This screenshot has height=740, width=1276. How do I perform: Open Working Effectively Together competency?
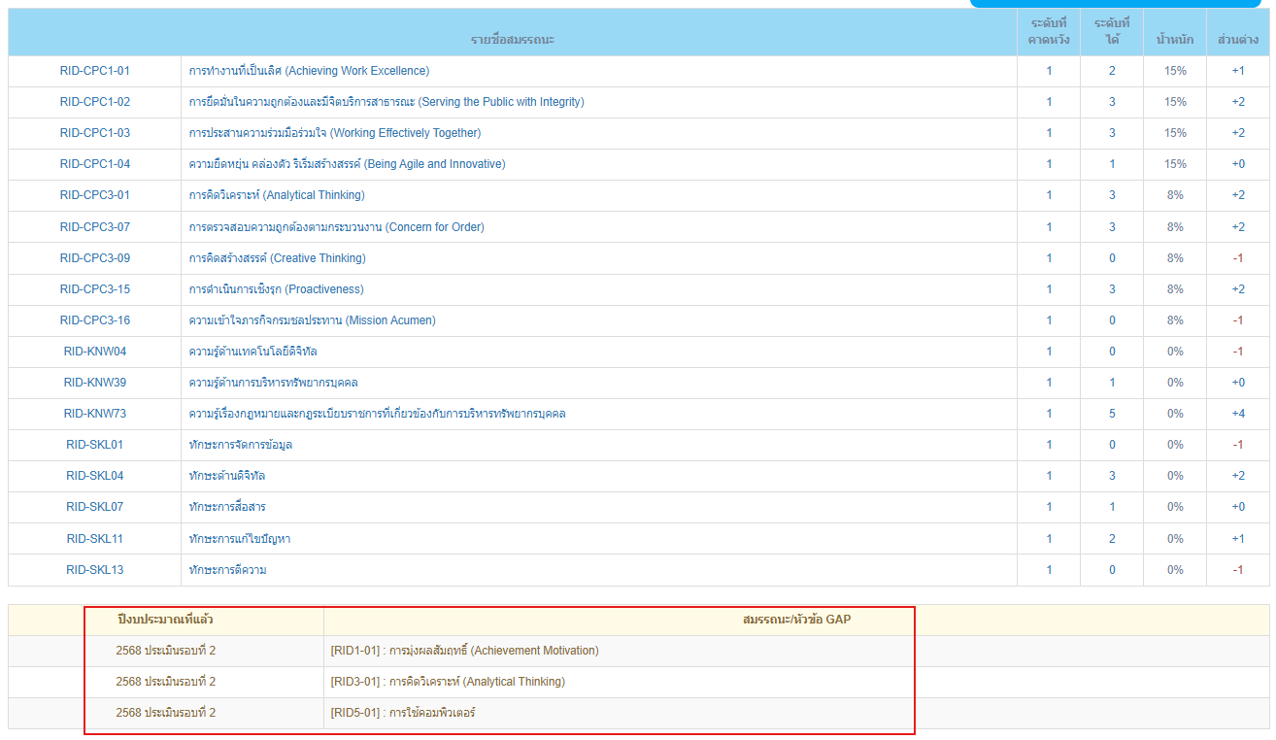pyautogui.click(x=335, y=133)
